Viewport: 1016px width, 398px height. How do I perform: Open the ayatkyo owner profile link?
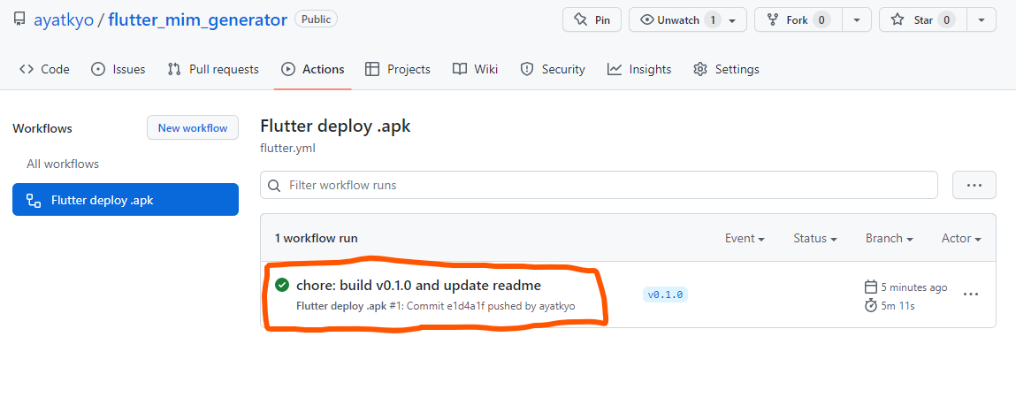64,19
